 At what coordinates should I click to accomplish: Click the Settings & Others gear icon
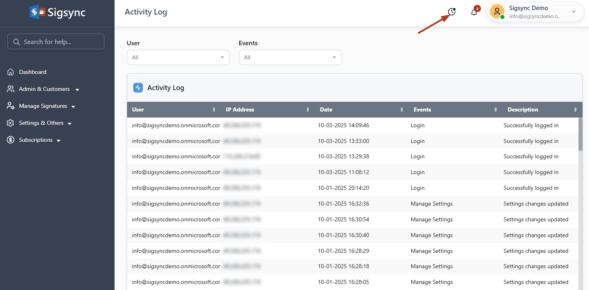[x=11, y=123]
